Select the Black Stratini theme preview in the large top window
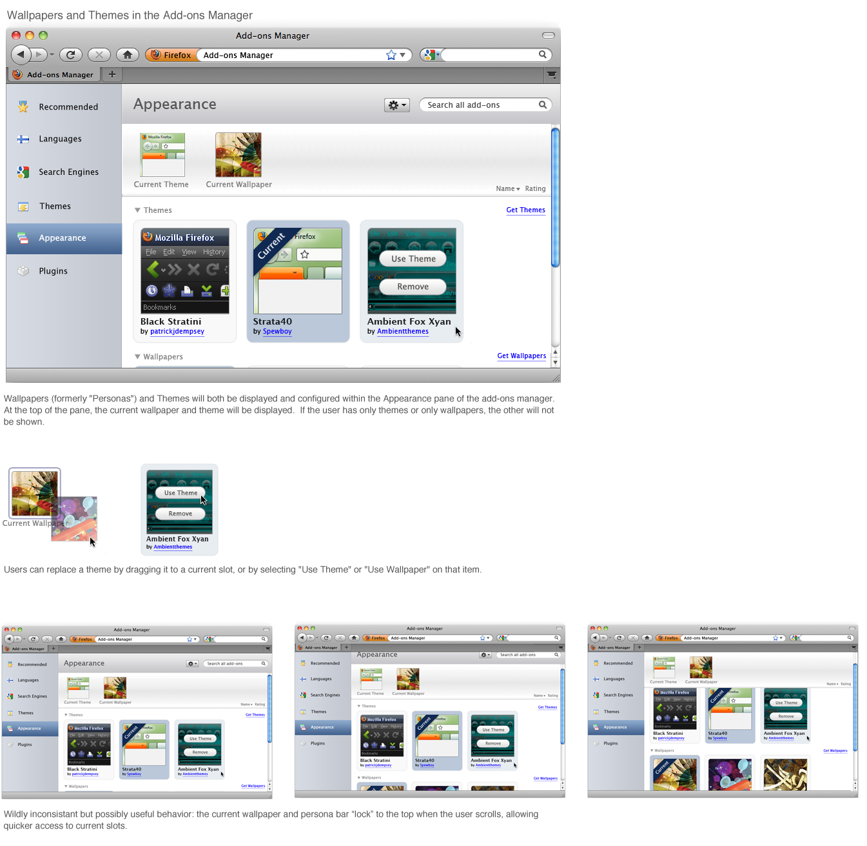This screenshot has width=867, height=846. (x=185, y=271)
